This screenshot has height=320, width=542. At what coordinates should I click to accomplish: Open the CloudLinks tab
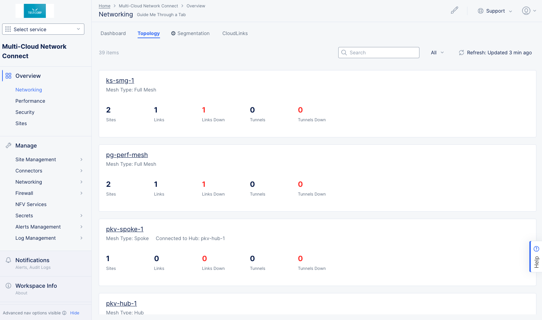pyautogui.click(x=235, y=33)
